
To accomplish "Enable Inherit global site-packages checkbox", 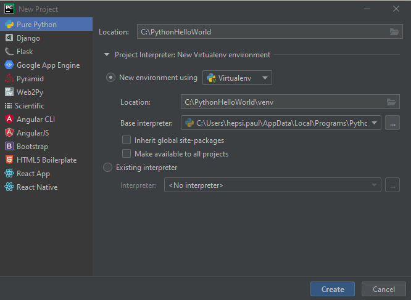I will 127,140.
